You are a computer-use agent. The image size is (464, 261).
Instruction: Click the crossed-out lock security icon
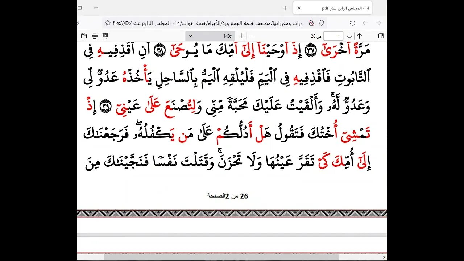click(311, 23)
